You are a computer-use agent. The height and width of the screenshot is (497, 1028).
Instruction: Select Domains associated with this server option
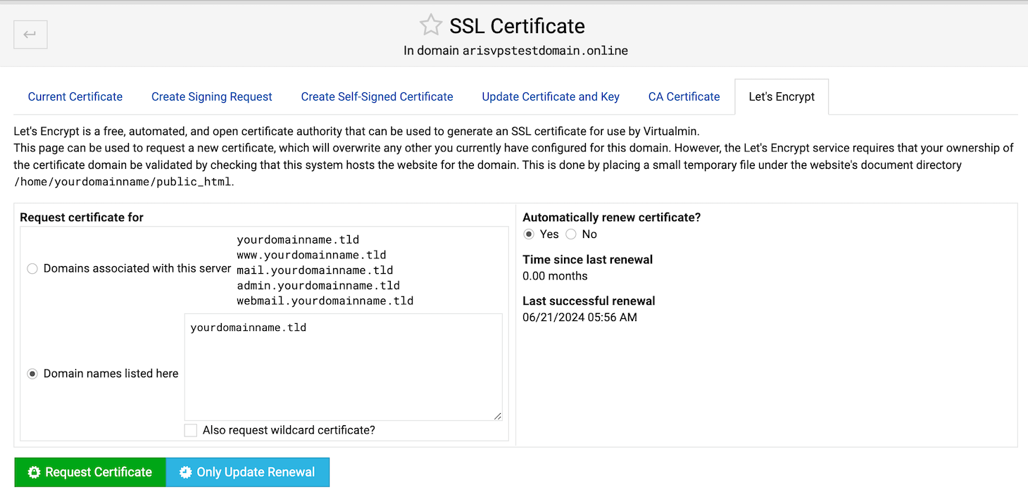point(32,269)
